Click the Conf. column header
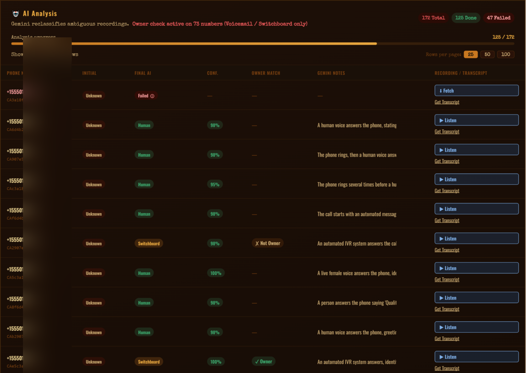The image size is (526, 373). (212, 73)
